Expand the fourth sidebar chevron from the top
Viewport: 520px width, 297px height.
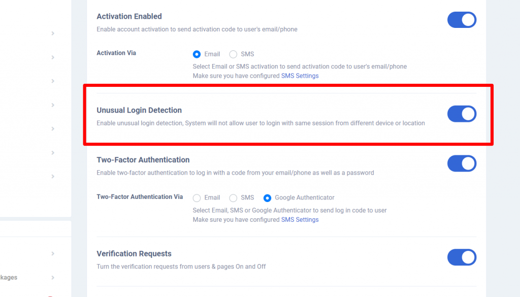tap(53, 105)
